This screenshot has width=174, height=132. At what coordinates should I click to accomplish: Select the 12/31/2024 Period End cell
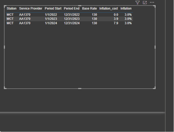point(72,23)
